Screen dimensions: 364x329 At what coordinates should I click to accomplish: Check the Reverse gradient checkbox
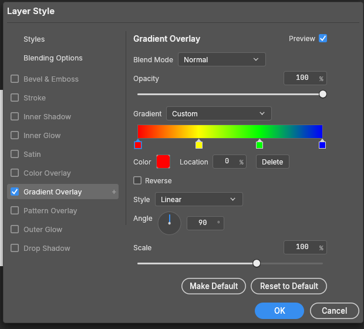point(137,180)
